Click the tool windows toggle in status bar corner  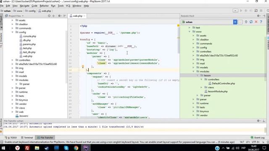pos(2,142)
